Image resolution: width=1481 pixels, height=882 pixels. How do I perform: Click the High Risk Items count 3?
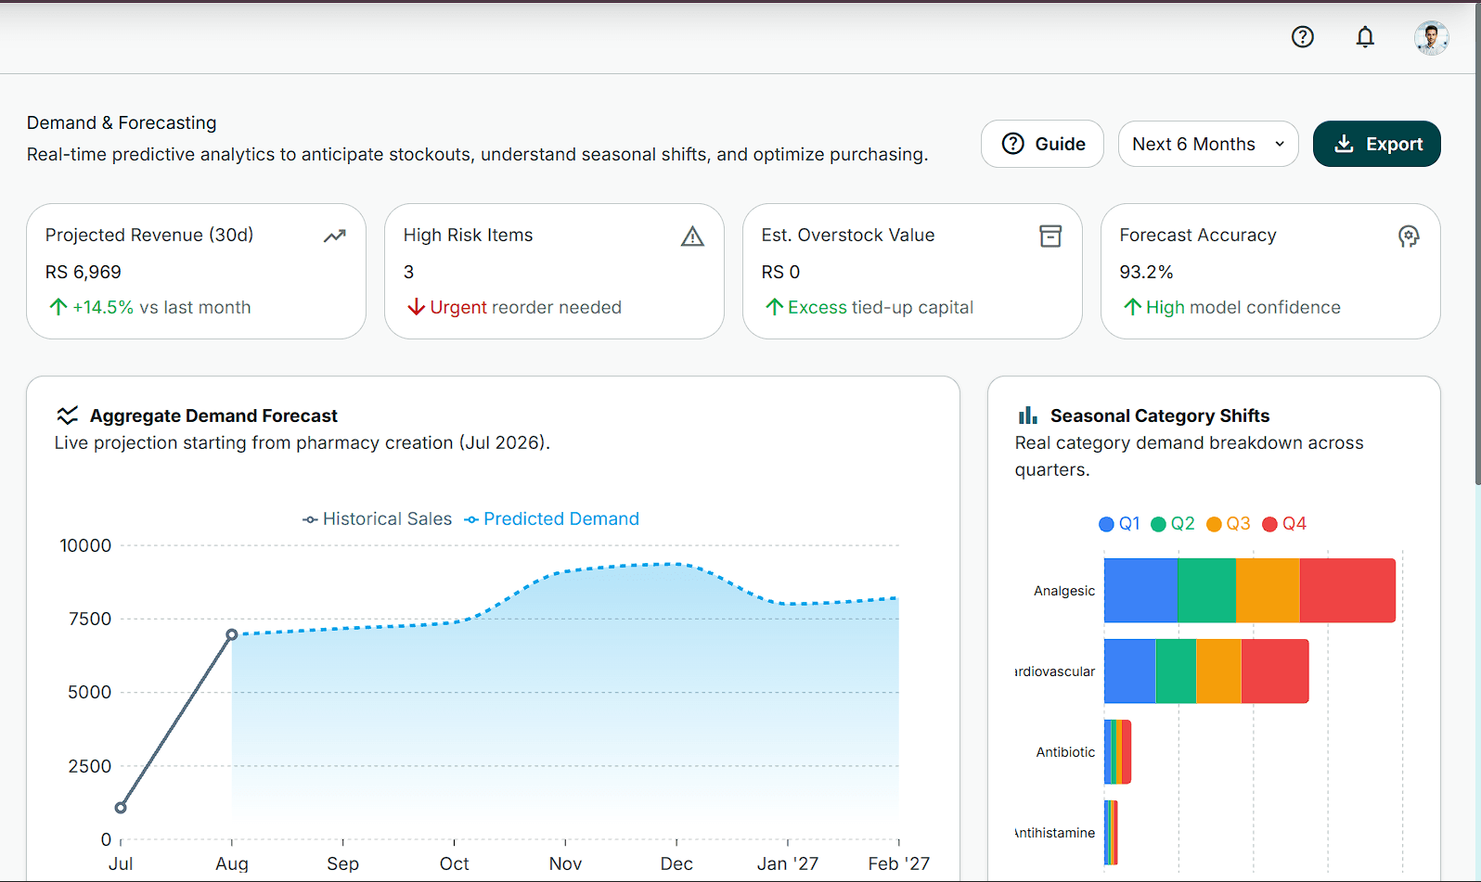[x=408, y=272]
